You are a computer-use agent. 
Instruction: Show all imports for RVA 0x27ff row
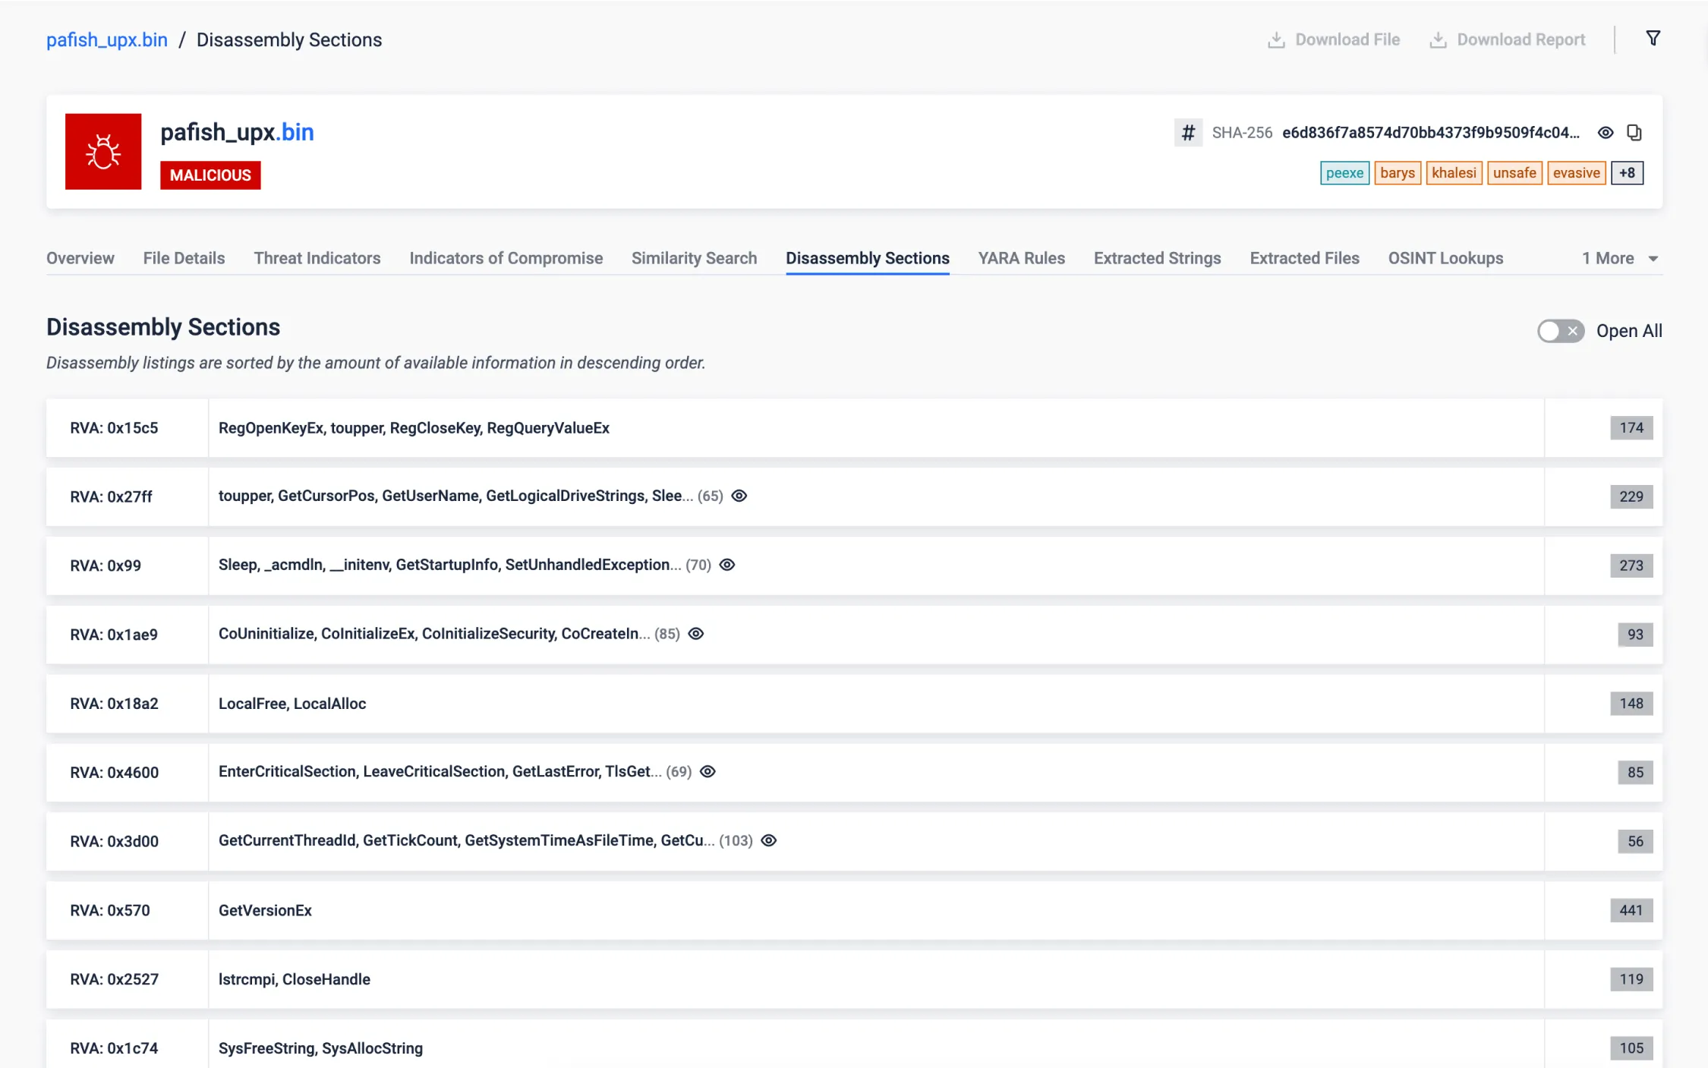(x=739, y=496)
